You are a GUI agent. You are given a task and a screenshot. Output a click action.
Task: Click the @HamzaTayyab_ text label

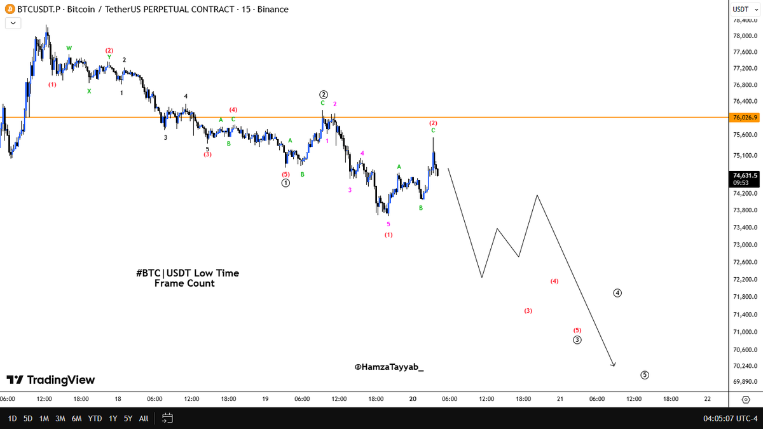pyautogui.click(x=388, y=367)
